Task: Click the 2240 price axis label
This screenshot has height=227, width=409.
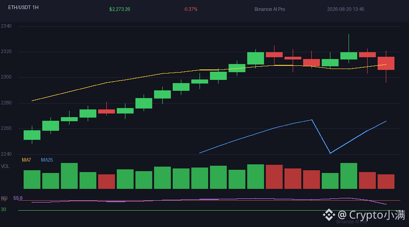Action: tap(6, 154)
